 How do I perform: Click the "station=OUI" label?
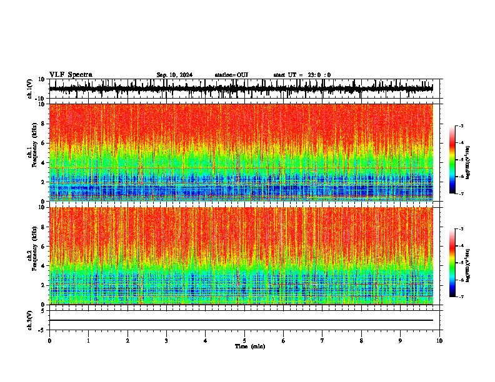point(231,75)
